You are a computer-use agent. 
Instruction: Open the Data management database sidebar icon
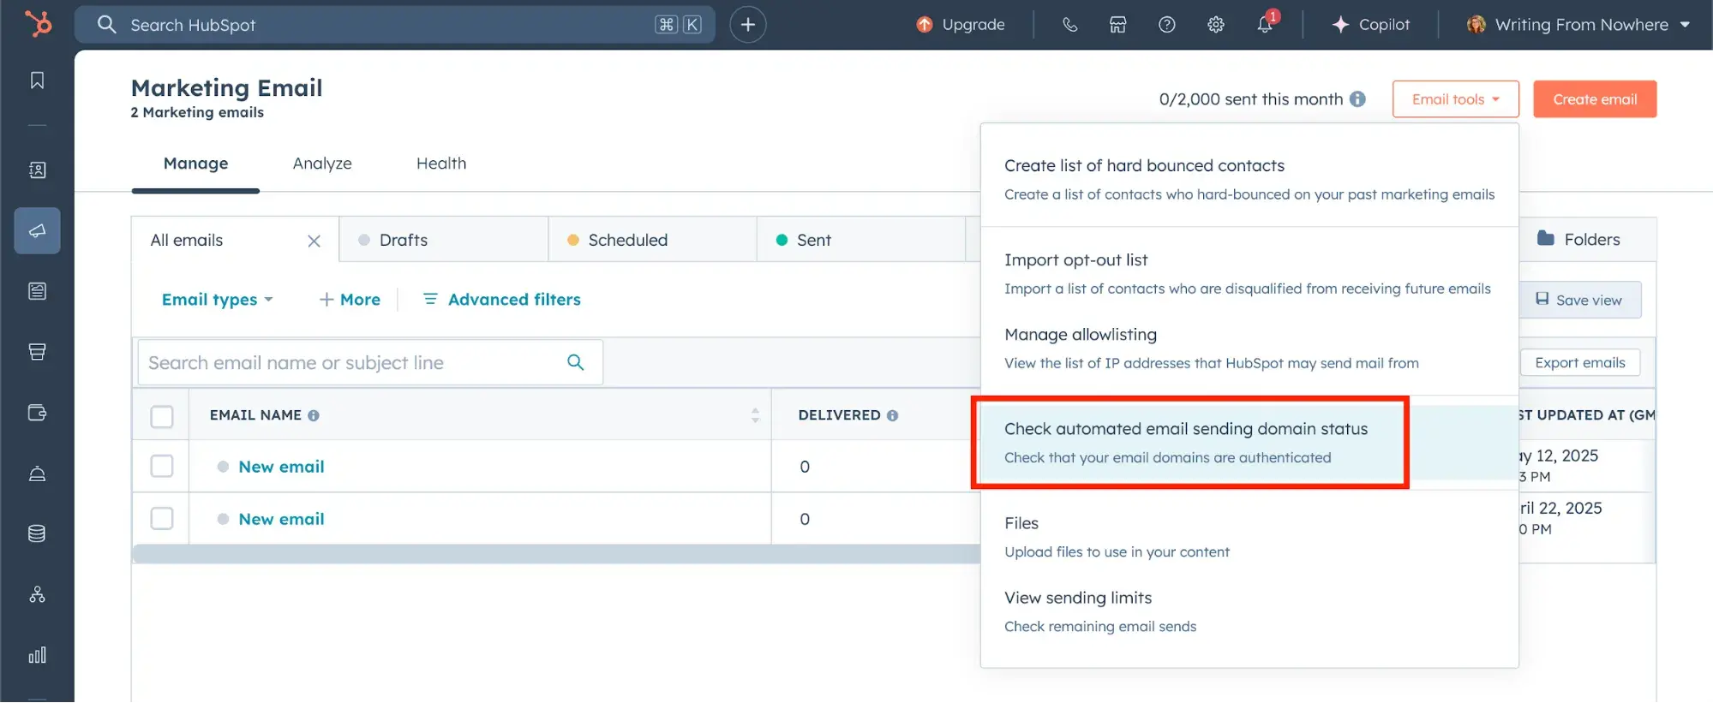click(x=37, y=533)
